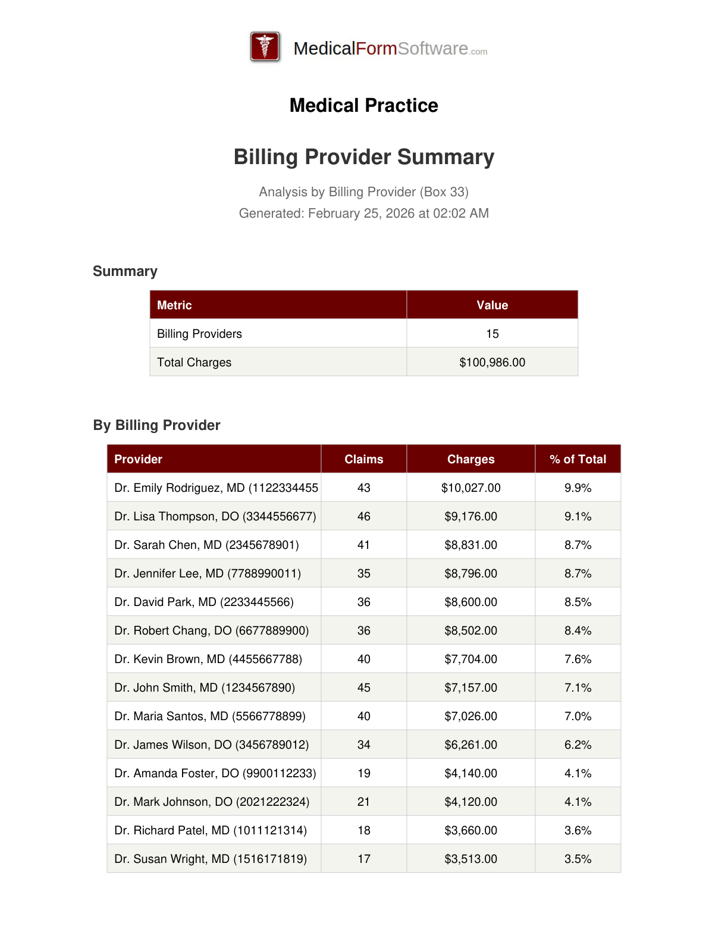Select the Dr. David Park entry
Screen dimensions: 728x942
point(204,602)
